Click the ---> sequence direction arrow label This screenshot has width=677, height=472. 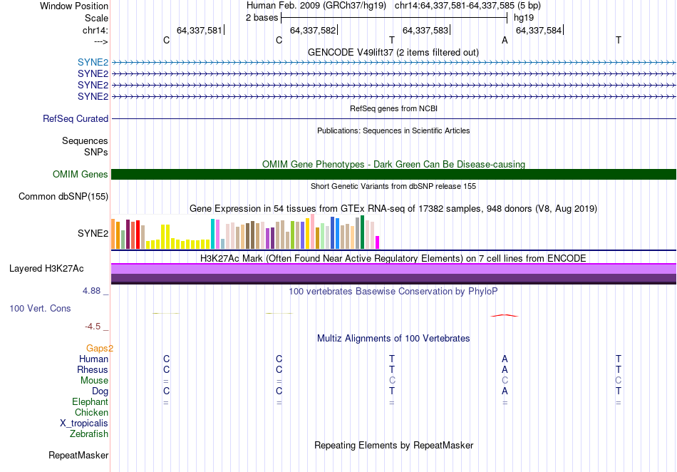point(100,41)
